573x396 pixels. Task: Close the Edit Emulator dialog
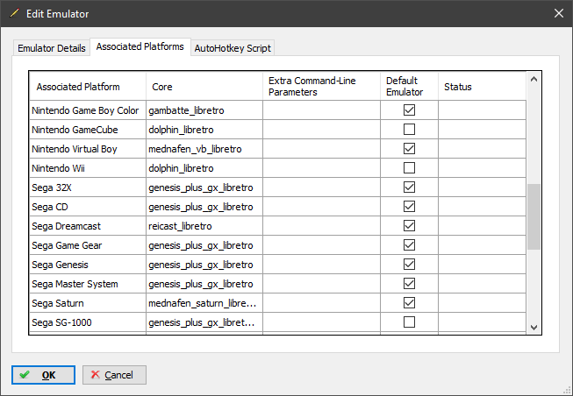[x=558, y=13]
